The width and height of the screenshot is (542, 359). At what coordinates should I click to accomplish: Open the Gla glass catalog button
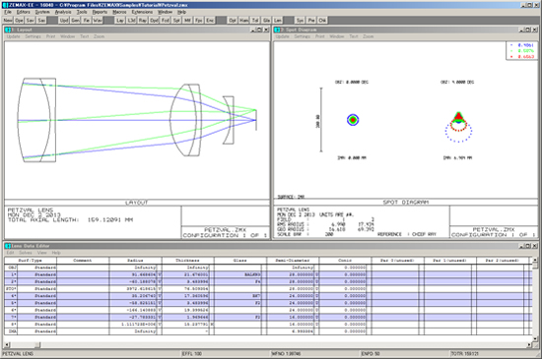click(266, 21)
